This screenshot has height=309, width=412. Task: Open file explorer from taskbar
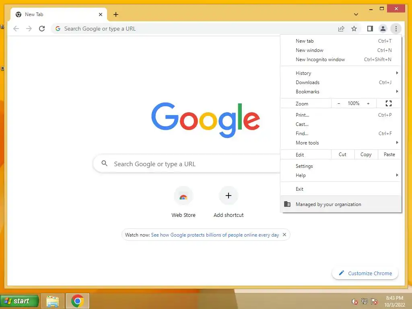point(53,301)
